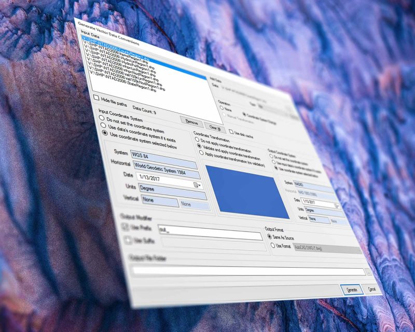Click the Horizontal field 'World Geodetic System 1984'

[x=167, y=170]
